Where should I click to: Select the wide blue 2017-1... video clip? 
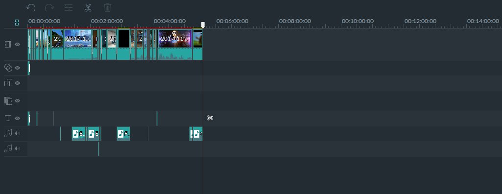click(x=78, y=44)
